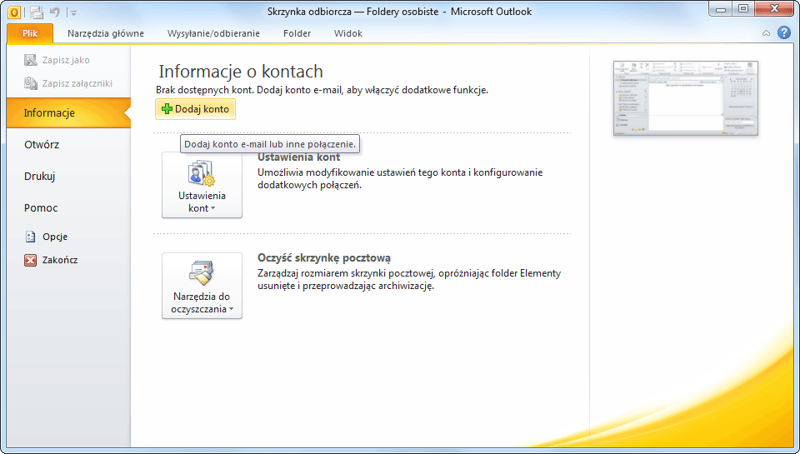Select Informacje in the backstage menu
The width and height of the screenshot is (800, 454).
coord(68,112)
